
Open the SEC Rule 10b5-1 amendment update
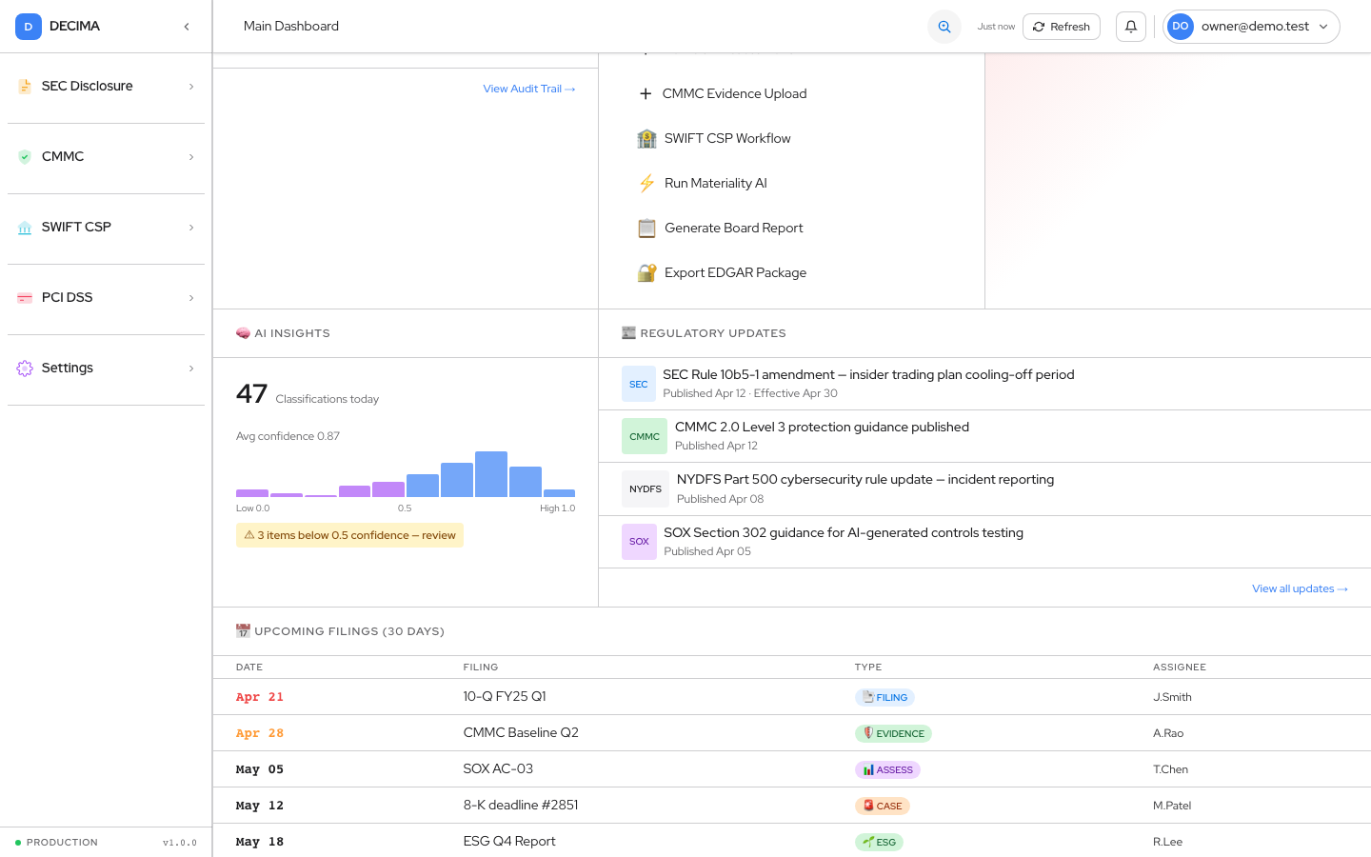pos(984,384)
